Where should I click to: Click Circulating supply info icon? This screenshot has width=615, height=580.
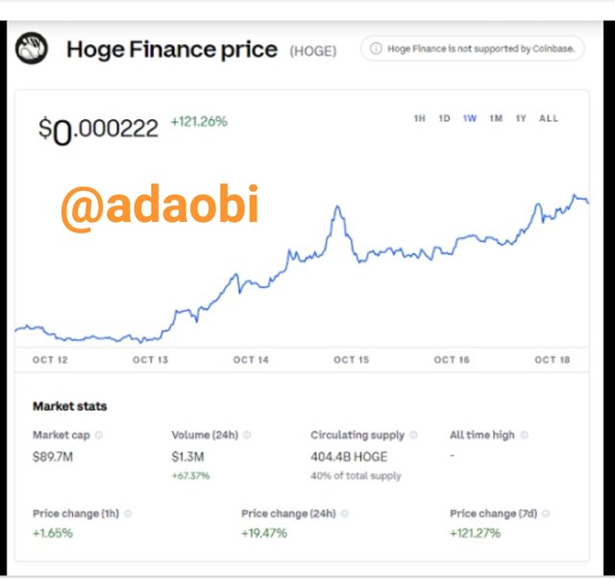click(x=413, y=435)
